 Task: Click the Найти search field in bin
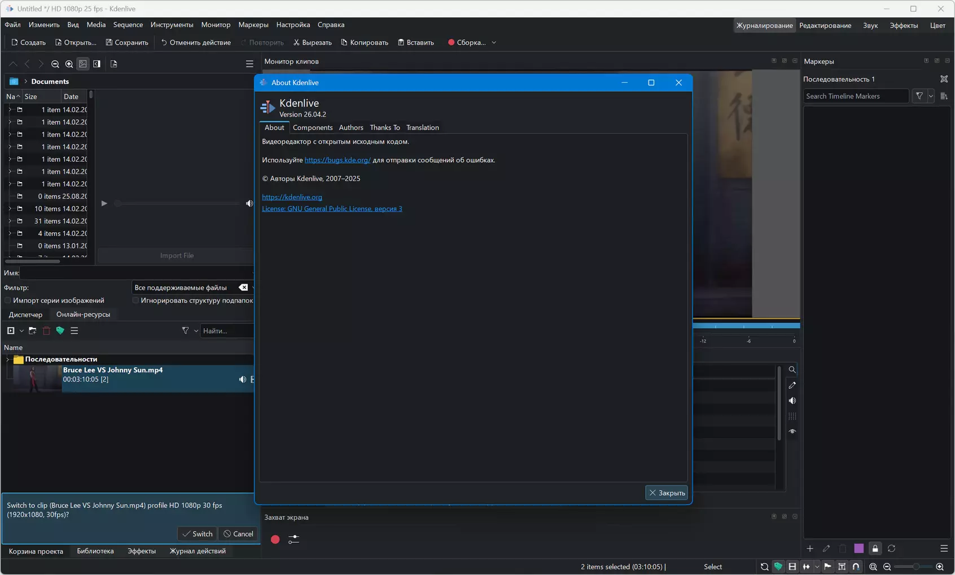click(227, 331)
